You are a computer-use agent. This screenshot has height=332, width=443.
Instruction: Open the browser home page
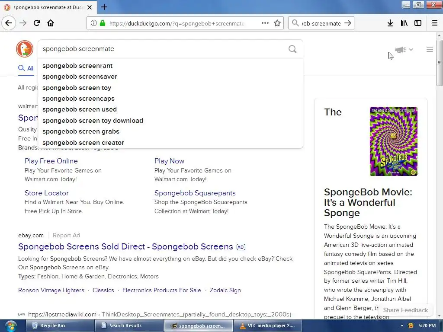pyautogui.click(x=51, y=23)
